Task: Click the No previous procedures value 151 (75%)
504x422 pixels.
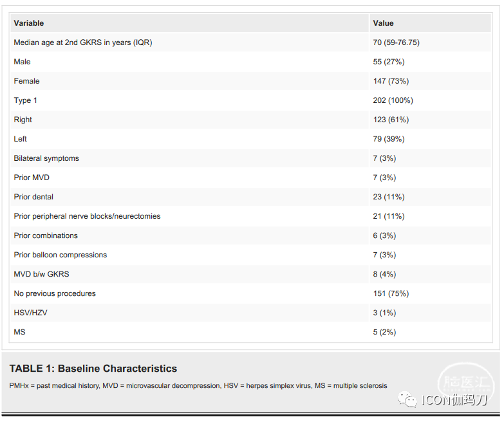Action: (x=391, y=293)
